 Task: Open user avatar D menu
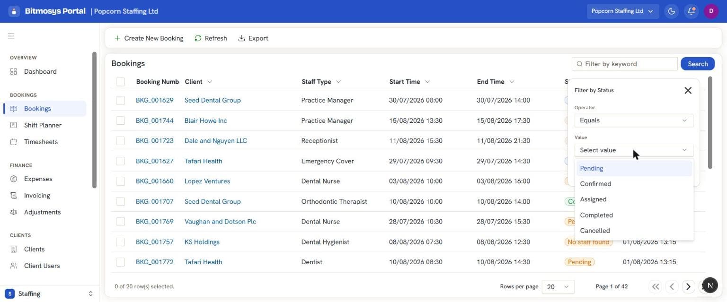point(711,11)
